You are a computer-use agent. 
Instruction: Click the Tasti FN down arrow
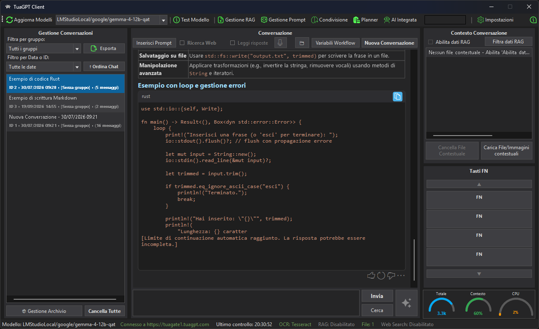[479, 274]
